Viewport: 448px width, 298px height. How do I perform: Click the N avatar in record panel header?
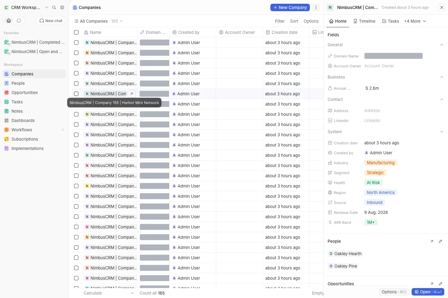(330, 7)
